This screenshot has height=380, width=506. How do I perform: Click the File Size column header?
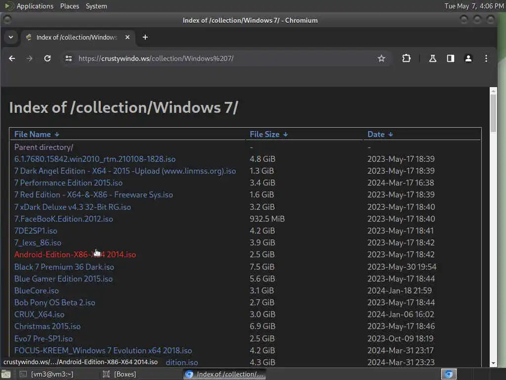[265, 135]
